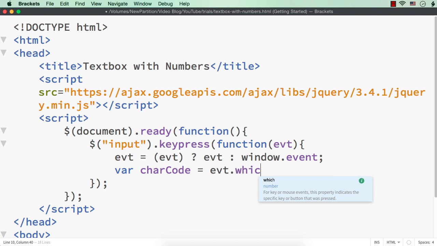Click the linting status circle in status bar
Viewport: 437px width, 246px height.
pos(409,243)
